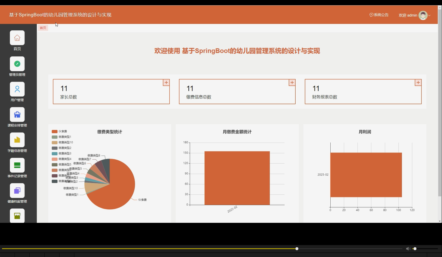Click the 缴费类型统计 chart title

[110, 132]
